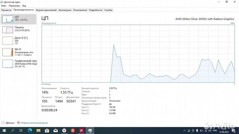Open the notification center icon

point(233,131)
